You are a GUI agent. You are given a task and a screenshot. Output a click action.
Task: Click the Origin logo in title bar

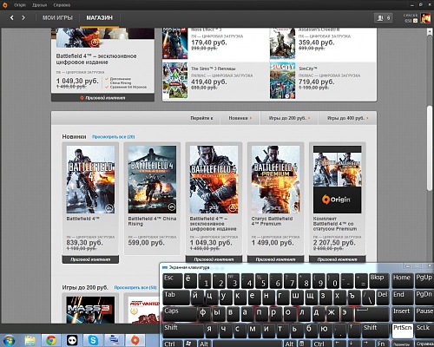point(5,5)
